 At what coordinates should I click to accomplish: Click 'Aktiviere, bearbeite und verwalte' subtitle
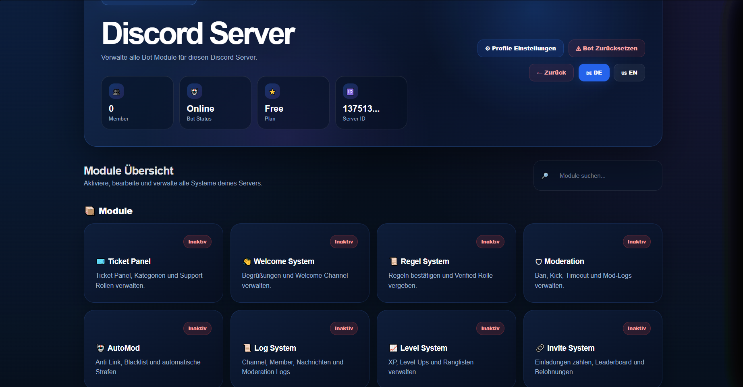[x=173, y=183]
